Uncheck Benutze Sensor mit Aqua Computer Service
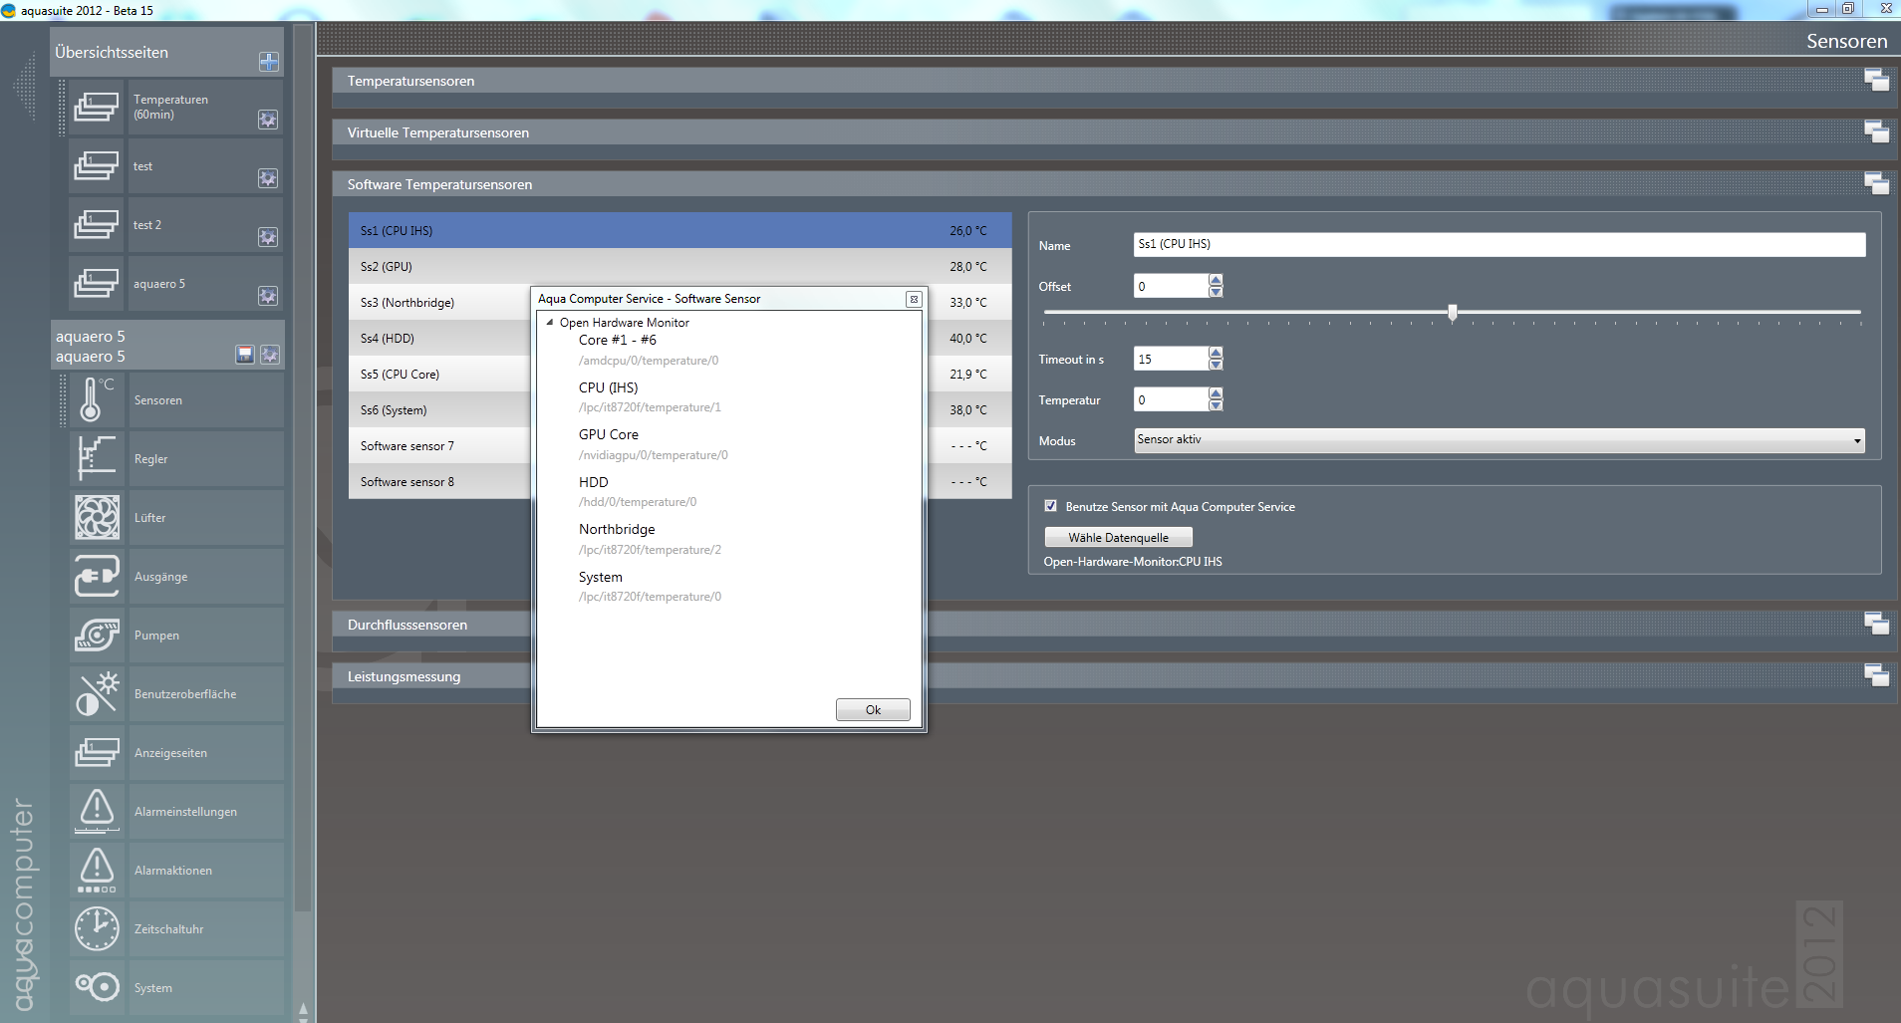 tap(1050, 506)
